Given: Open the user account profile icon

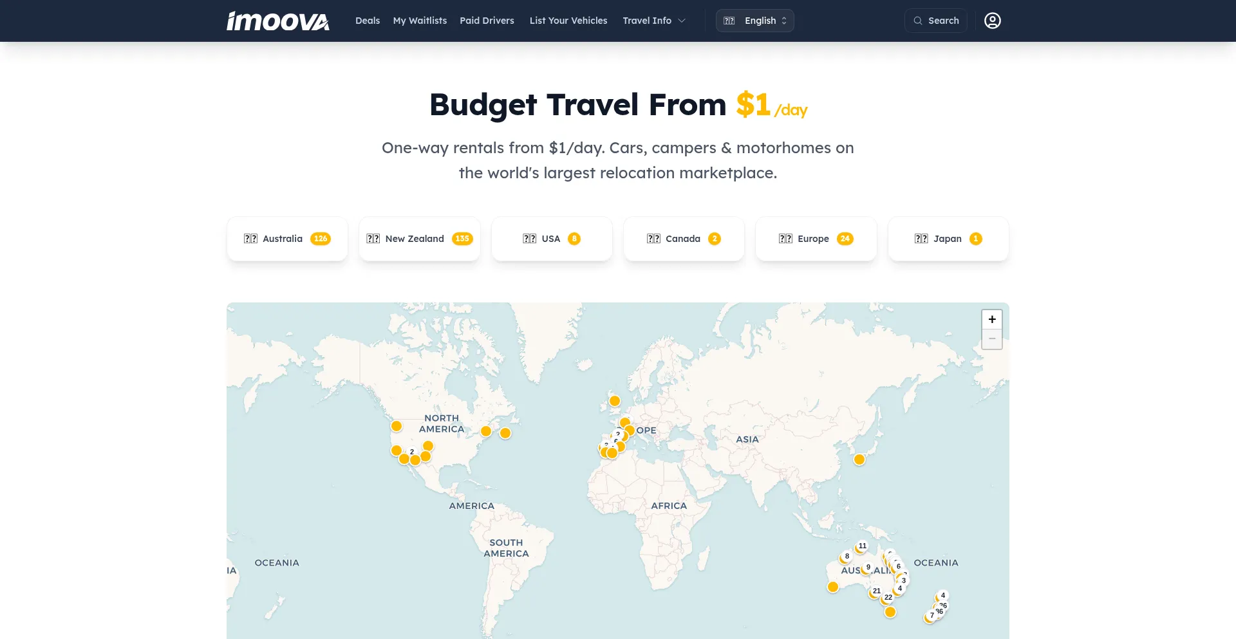Looking at the screenshot, I should tap(993, 21).
